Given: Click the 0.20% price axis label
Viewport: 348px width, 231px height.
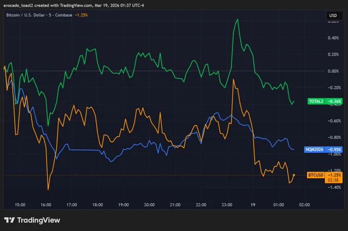Looking at the screenshot, I should [x=333, y=54].
